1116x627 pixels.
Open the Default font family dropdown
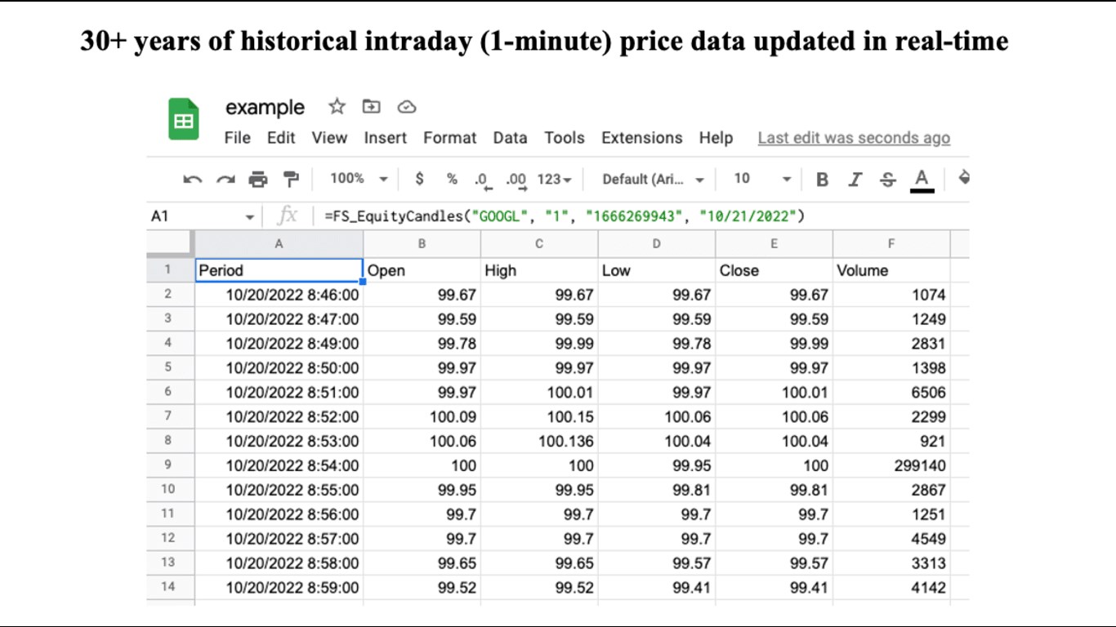(653, 179)
